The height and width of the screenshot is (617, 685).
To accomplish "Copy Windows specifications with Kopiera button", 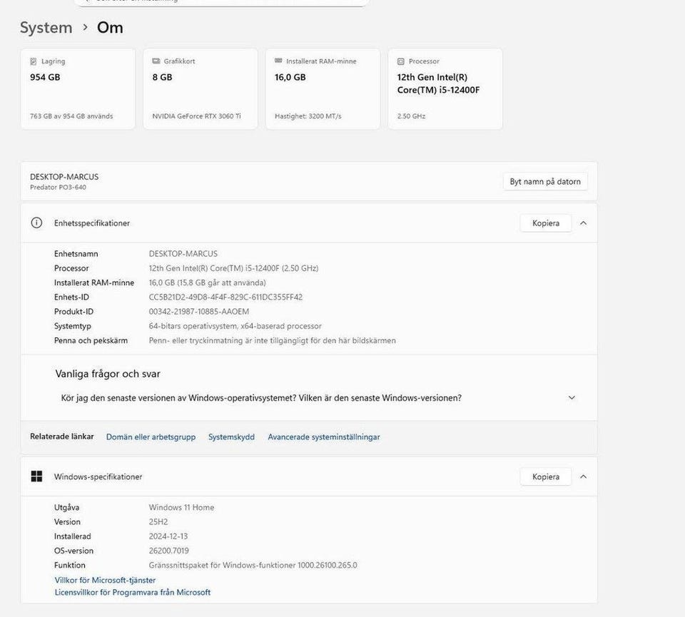I will click(x=545, y=476).
